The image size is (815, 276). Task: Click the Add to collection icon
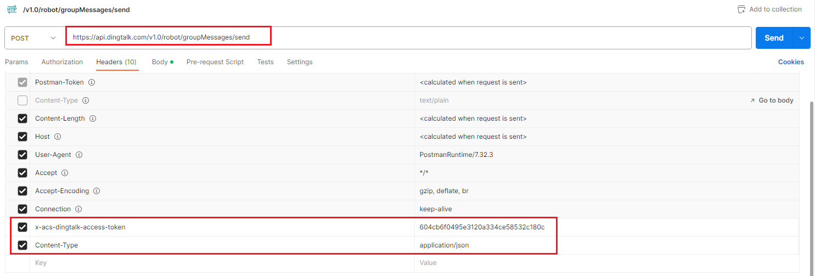point(741,9)
